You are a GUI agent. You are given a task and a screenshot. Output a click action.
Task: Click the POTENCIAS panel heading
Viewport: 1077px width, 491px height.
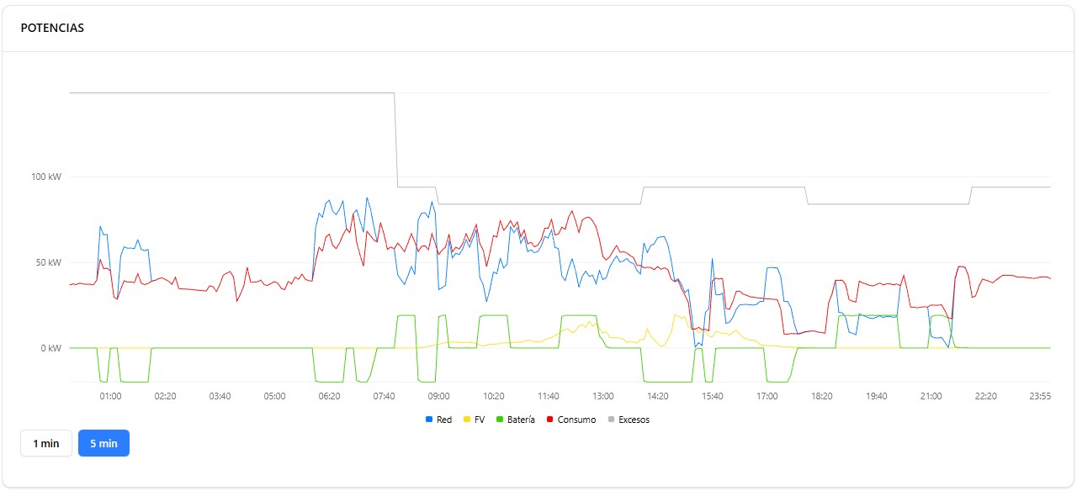pyautogui.click(x=52, y=28)
